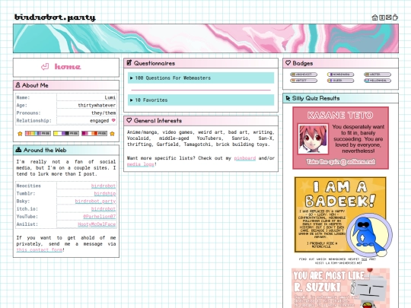Viewport: 411px width, 308px height.
Task: Open the Neocities birdrobot link
Action: point(104,186)
